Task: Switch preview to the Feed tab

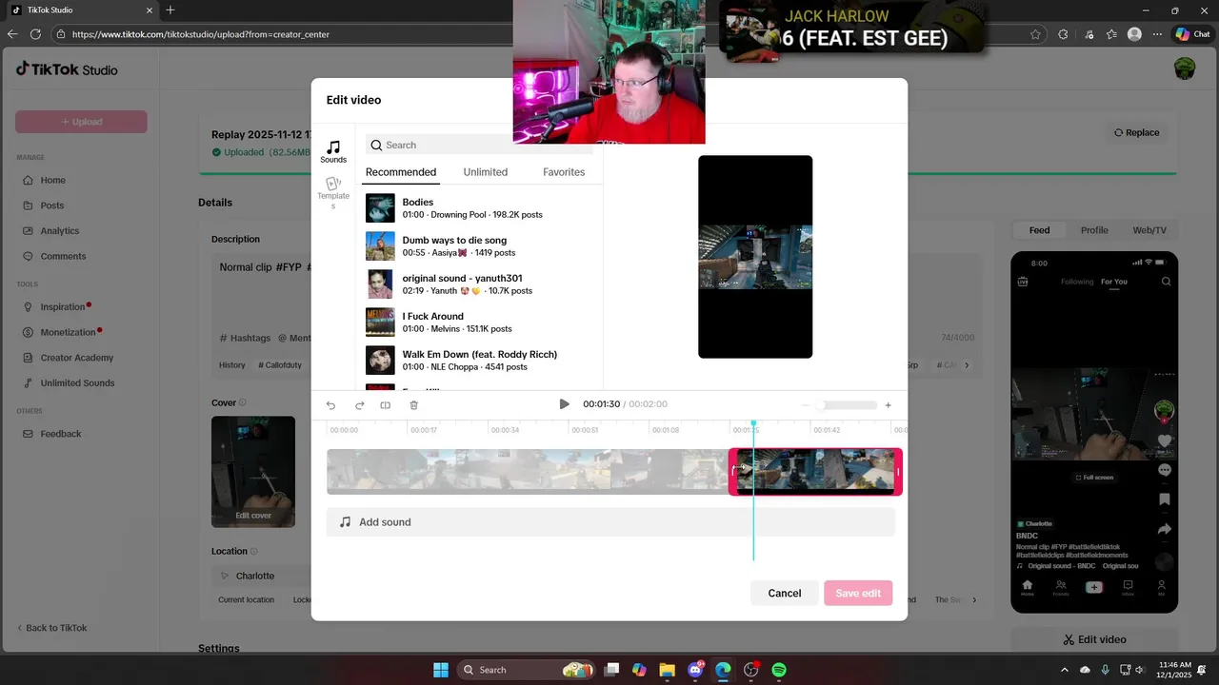Action: coord(1040,230)
